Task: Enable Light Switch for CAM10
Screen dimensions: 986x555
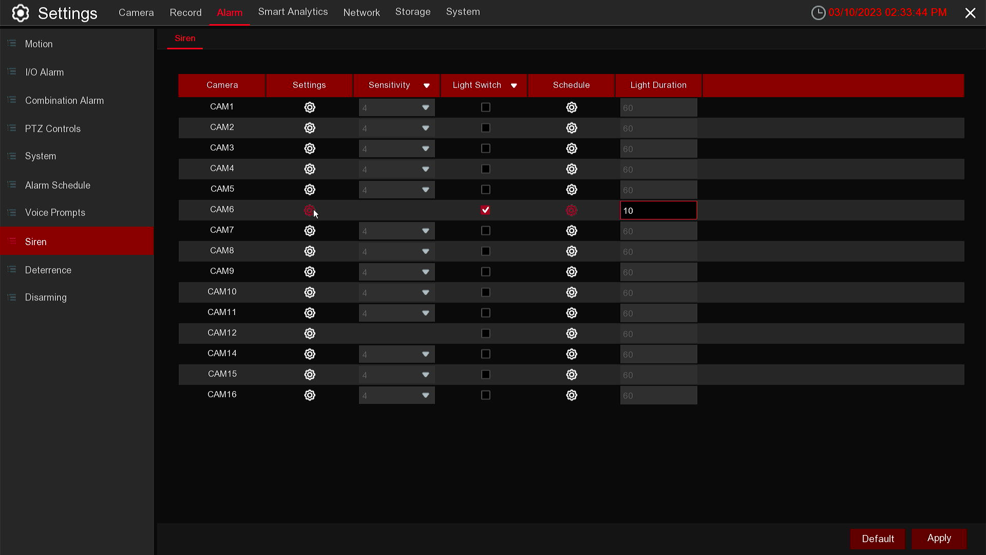Action: (x=485, y=292)
